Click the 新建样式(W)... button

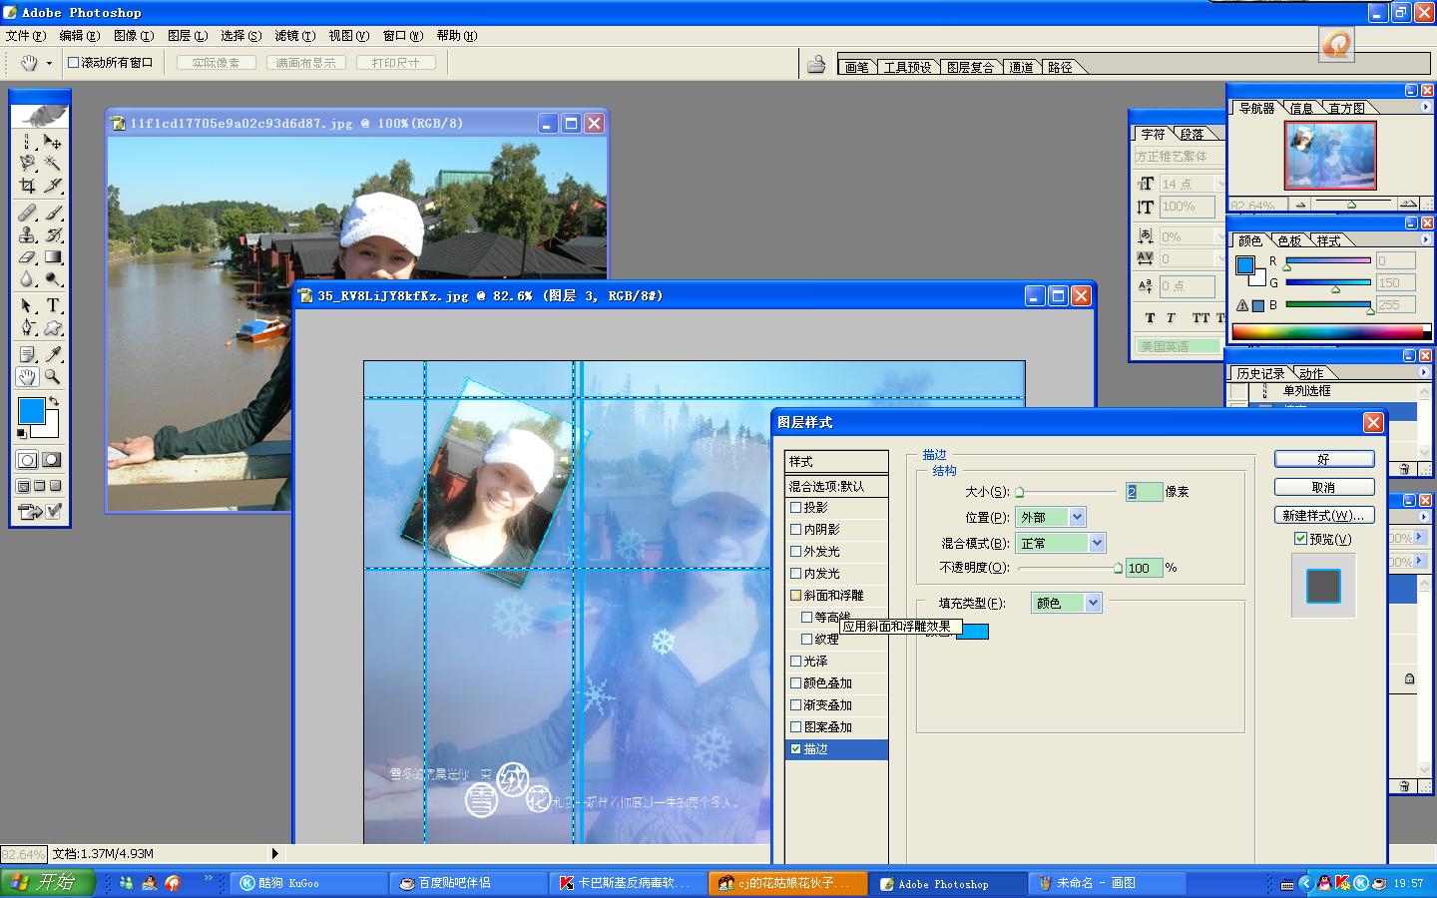coord(1324,515)
